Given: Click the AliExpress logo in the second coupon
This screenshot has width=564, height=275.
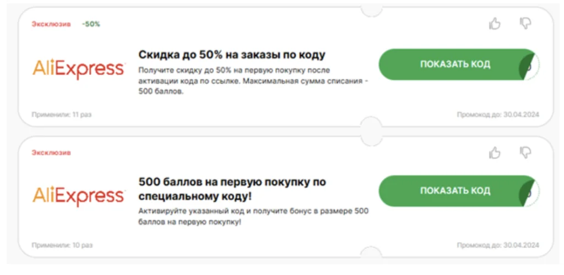Looking at the screenshot, I should point(78,196).
